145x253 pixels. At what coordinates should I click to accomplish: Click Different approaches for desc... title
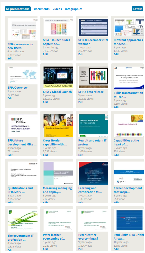click(x=128, y=42)
